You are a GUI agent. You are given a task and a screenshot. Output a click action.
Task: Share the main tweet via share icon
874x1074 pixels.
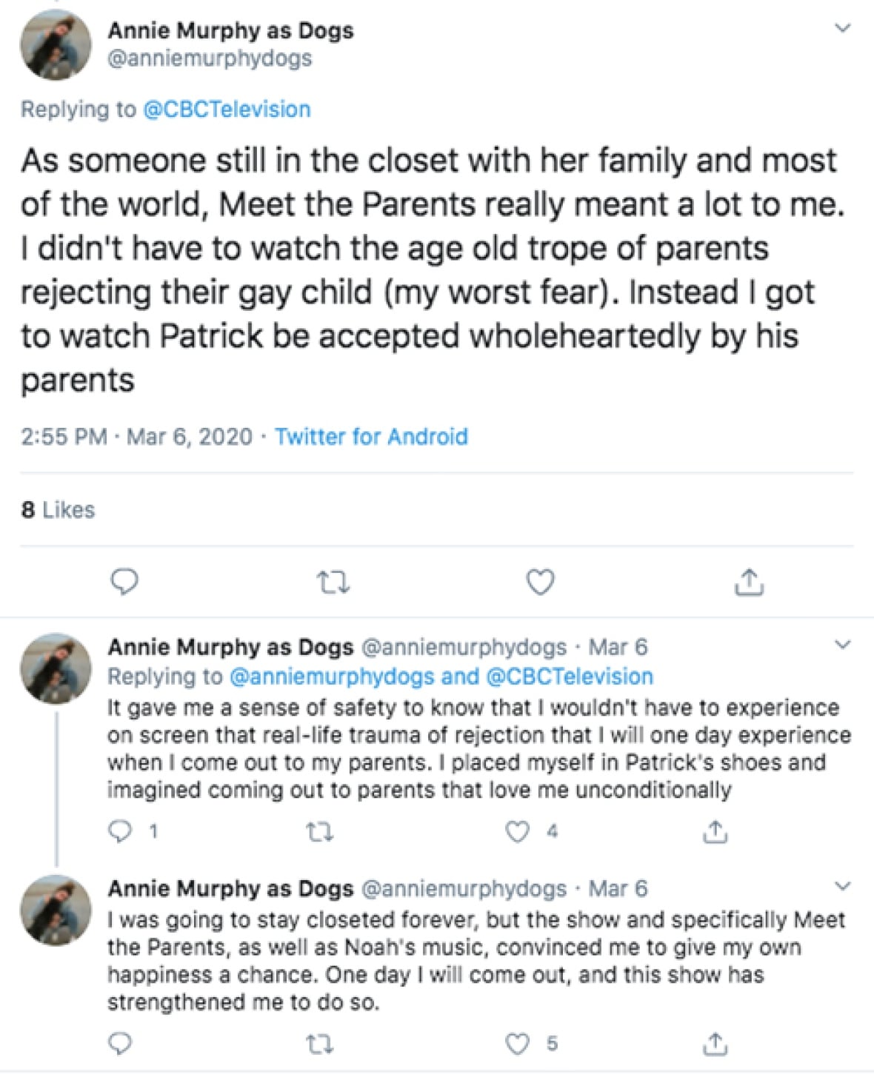[x=749, y=583]
